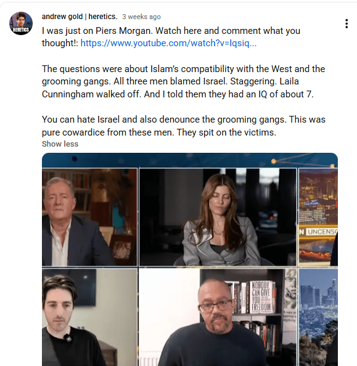This screenshot has width=357, height=366.
Task: Click the paragraph starting 'The questions were about'
Action: tap(183, 81)
